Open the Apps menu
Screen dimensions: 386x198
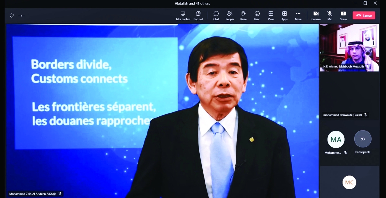(x=284, y=16)
